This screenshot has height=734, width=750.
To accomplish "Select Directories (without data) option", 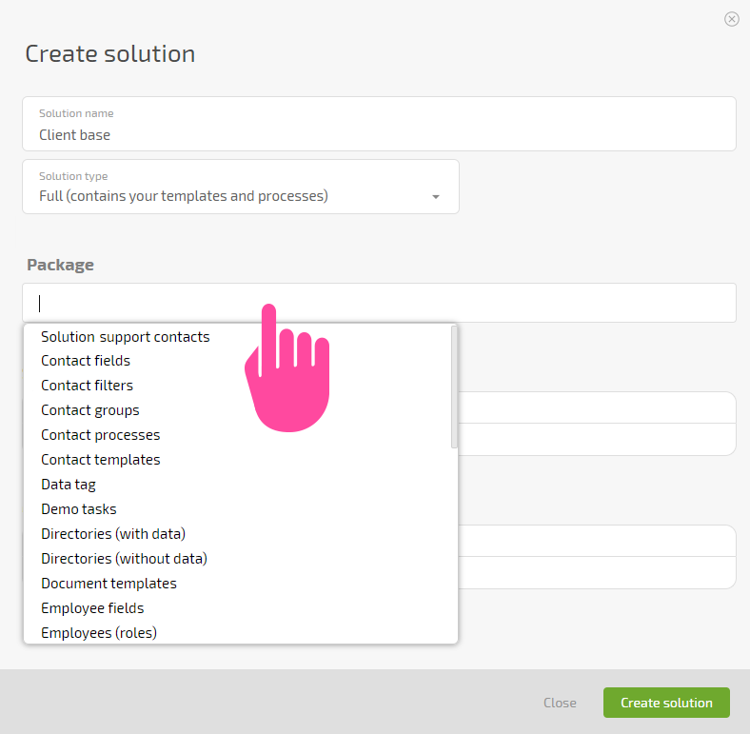I will [x=125, y=559].
